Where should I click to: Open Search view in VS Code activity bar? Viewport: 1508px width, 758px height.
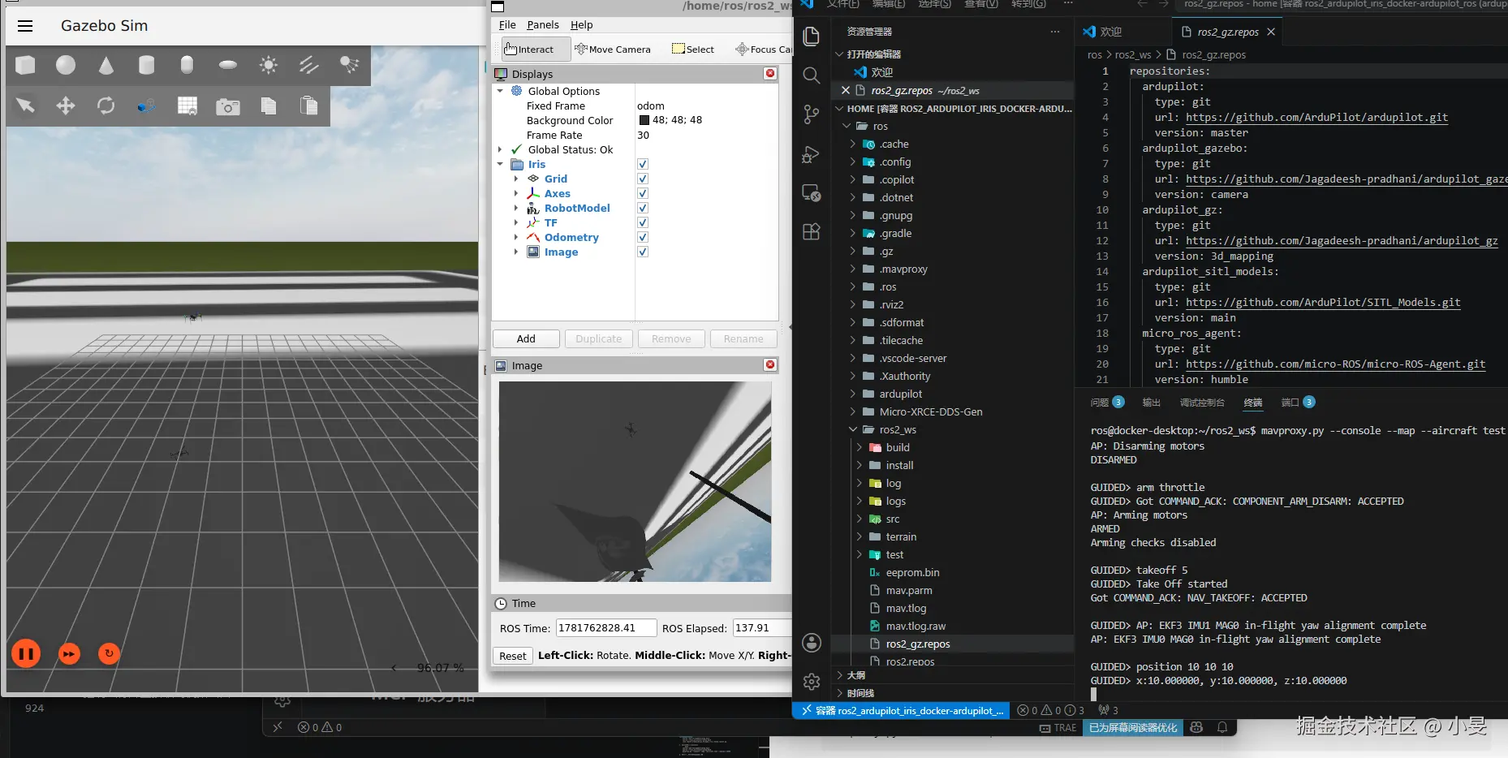click(811, 75)
